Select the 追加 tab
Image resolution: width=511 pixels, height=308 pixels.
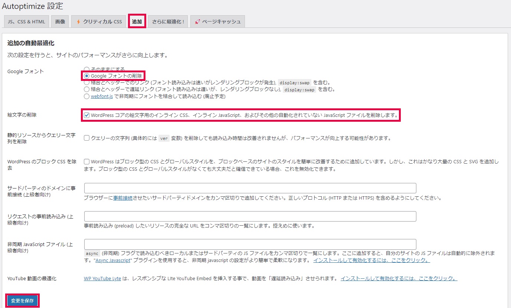coord(137,22)
